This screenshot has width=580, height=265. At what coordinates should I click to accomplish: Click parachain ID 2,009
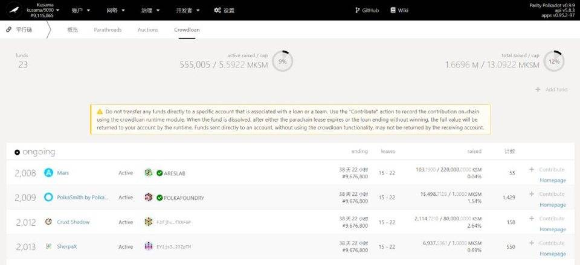(x=25, y=198)
